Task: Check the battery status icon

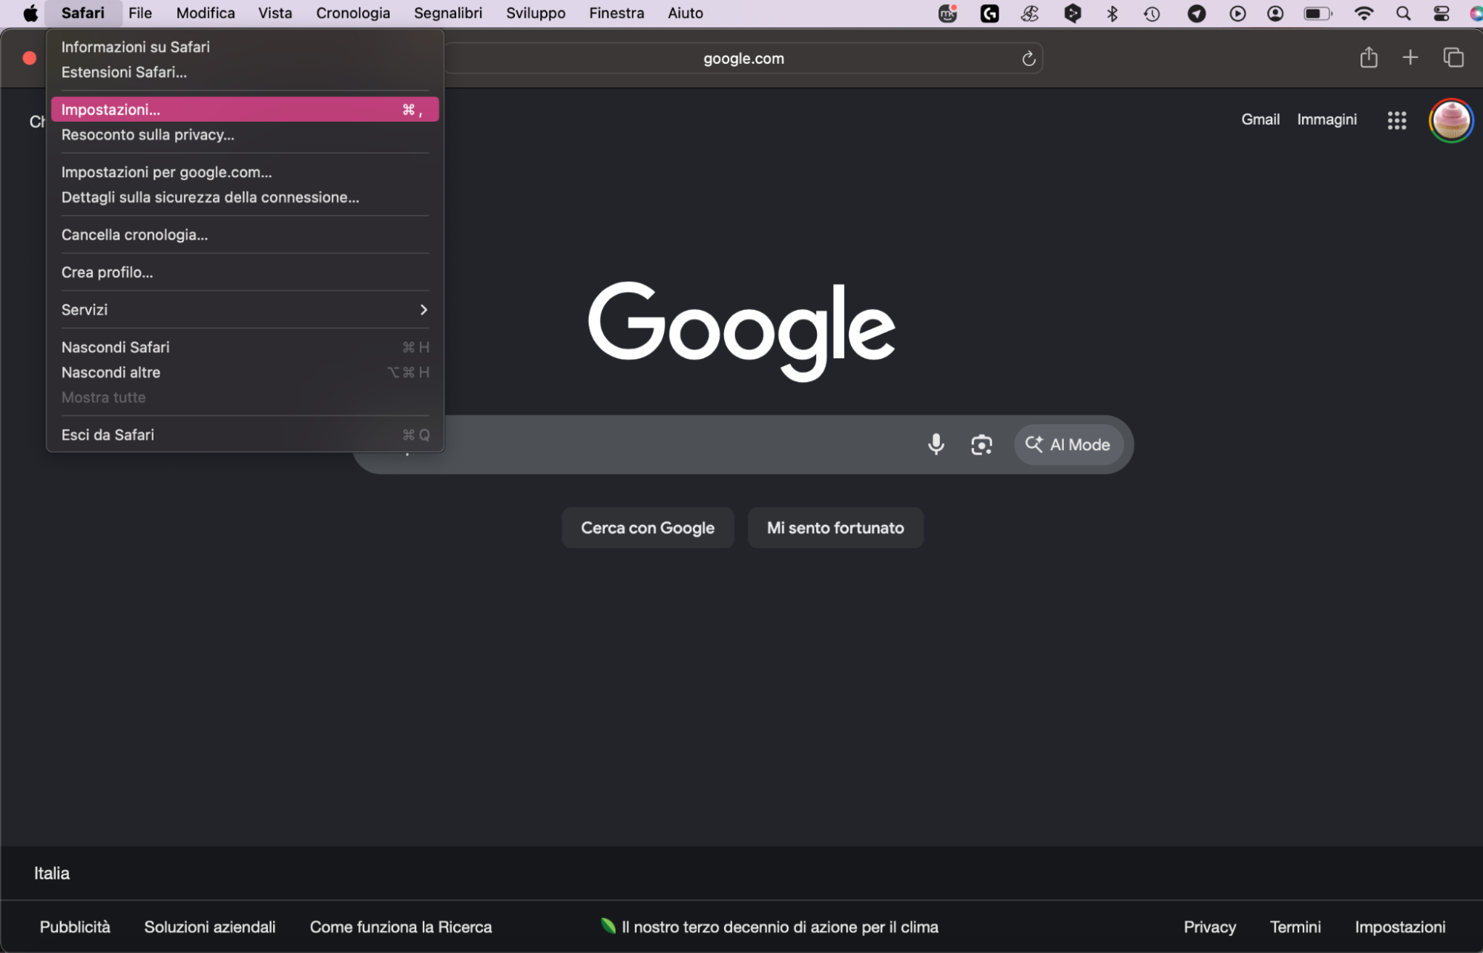Action: pyautogui.click(x=1318, y=13)
